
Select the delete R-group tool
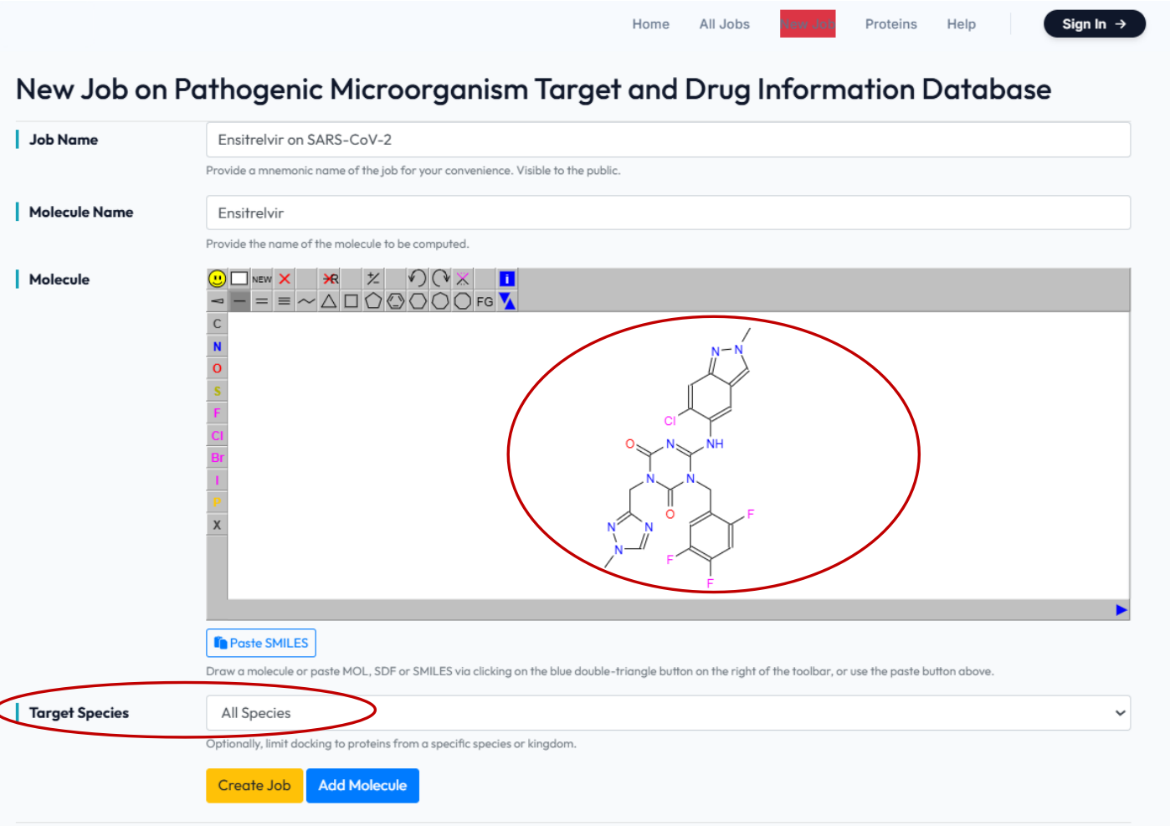click(331, 279)
